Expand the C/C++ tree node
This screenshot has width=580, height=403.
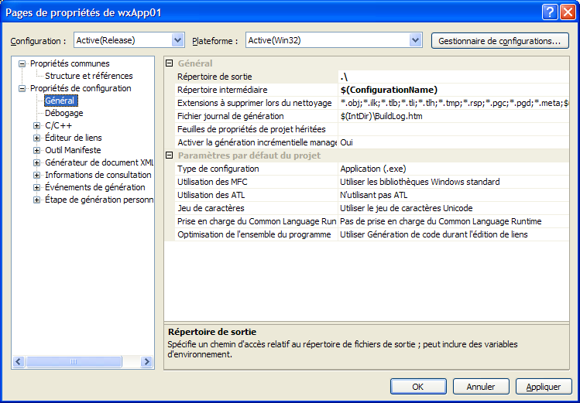point(36,126)
